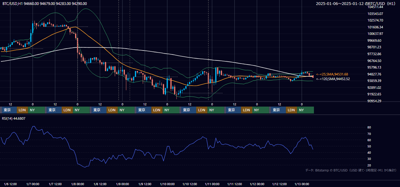Image resolution: width=400 pixels, height=187 pixels.
Task: Click the rightmost NY session block
Action: 306,110
